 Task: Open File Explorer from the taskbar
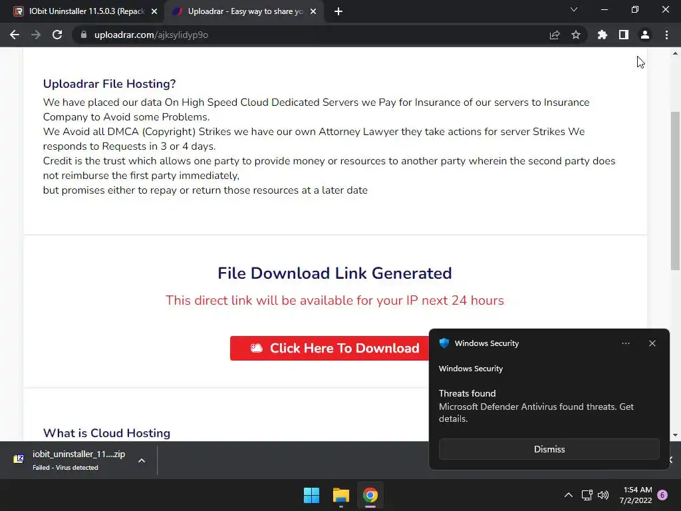tap(341, 495)
